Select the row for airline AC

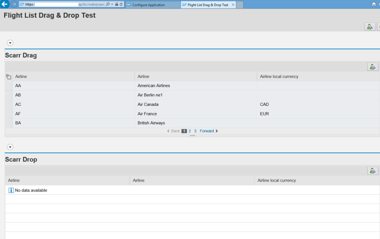coord(9,105)
